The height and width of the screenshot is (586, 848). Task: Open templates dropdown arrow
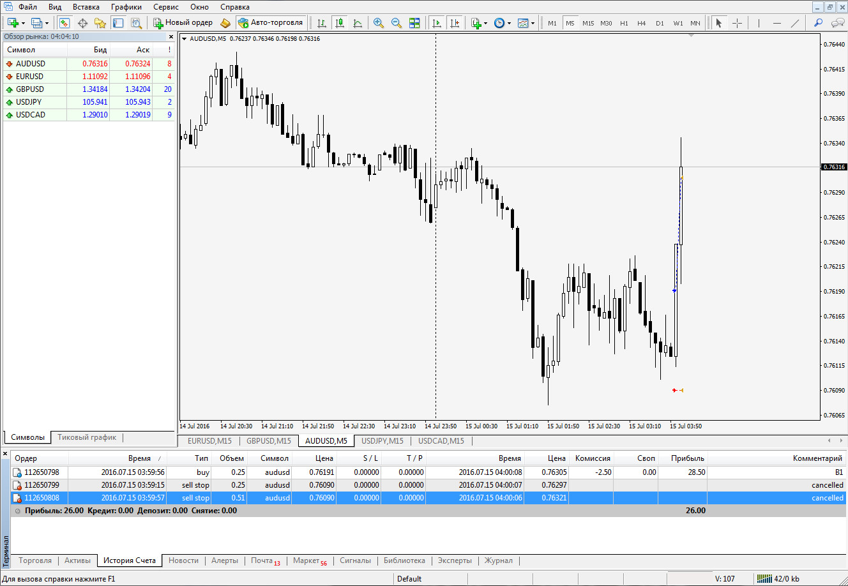533,24
